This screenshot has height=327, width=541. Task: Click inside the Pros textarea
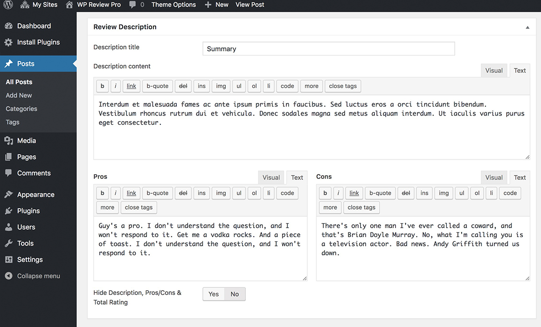click(x=200, y=248)
